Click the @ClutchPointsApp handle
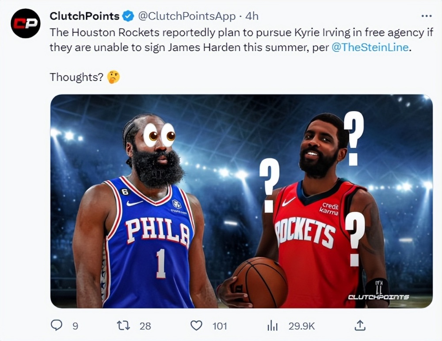442x341 pixels. [x=187, y=16]
